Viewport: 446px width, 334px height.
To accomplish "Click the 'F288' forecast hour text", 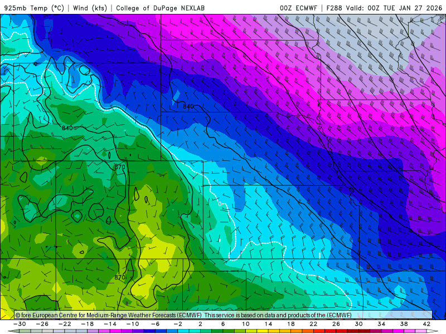I will click(x=334, y=8).
